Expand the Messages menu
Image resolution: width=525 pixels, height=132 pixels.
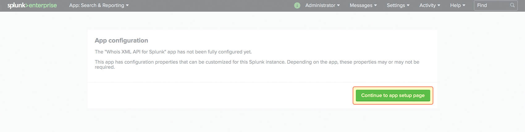coord(363,5)
